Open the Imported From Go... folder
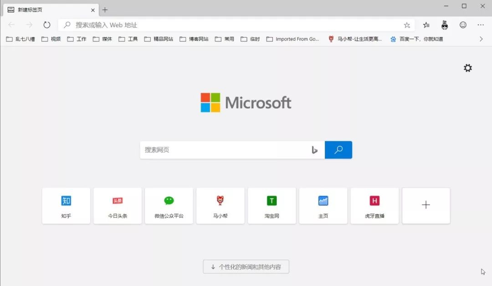 pyautogui.click(x=293, y=39)
